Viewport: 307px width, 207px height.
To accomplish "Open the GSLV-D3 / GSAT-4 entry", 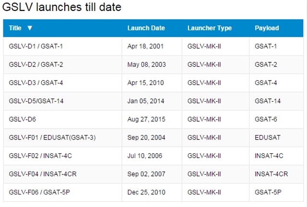I will click(36, 83).
